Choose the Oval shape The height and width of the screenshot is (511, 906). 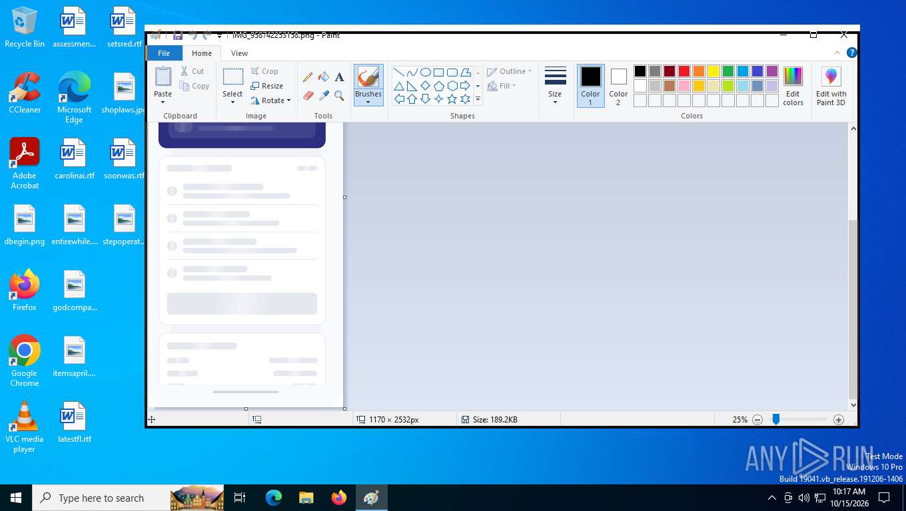[x=425, y=73]
